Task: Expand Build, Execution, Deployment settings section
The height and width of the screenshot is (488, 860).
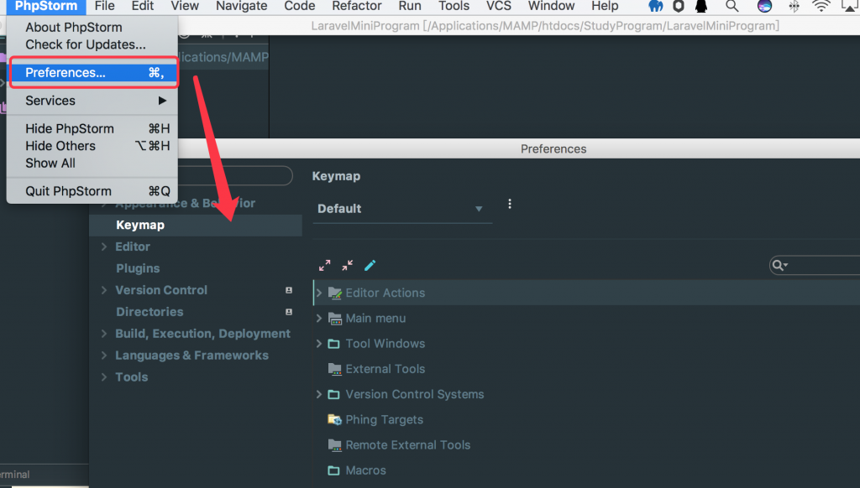Action: [104, 334]
